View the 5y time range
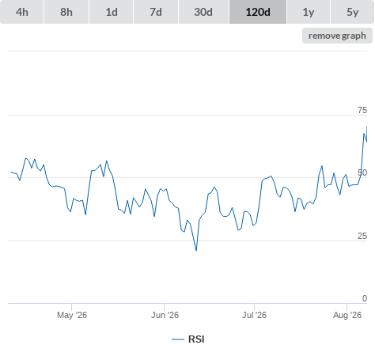The image size is (375, 360). pyautogui.click(x=352, y=12)
